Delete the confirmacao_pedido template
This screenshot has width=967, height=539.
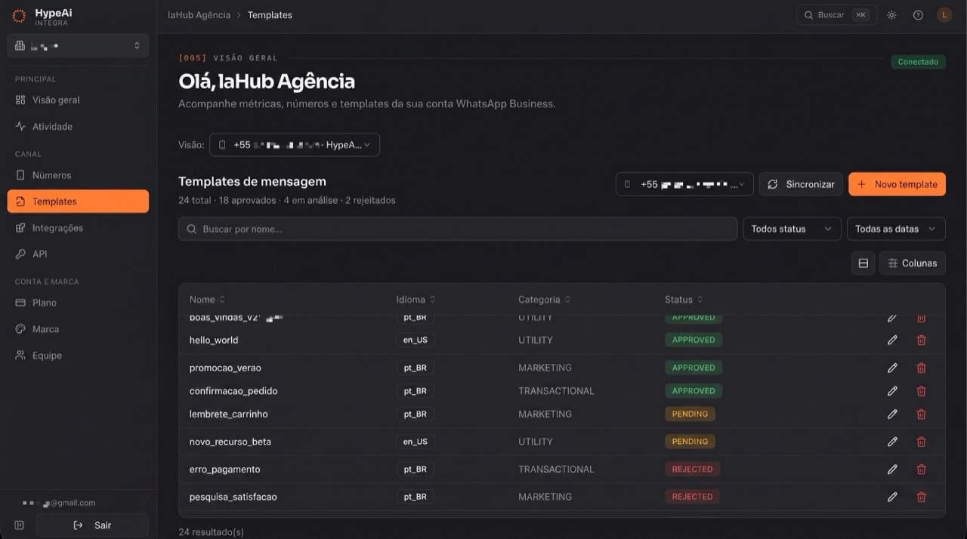click(x=921, y=391)
